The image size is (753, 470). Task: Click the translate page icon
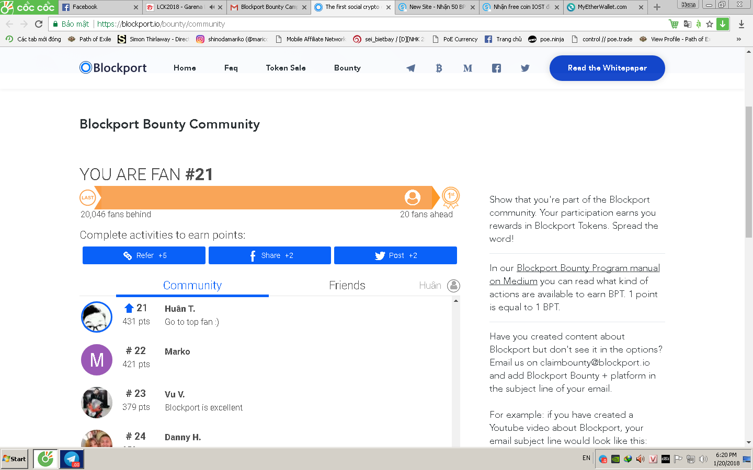coord(687,24)
